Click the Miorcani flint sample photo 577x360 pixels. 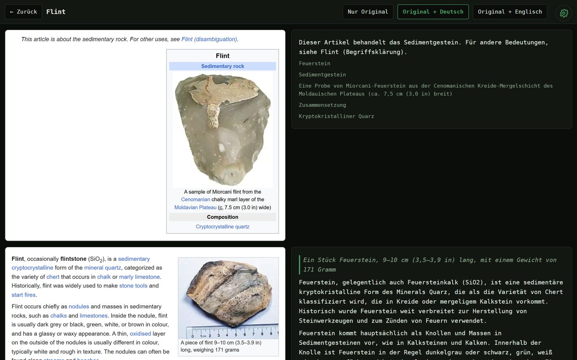pyautogui.click(x=223, y=130)
